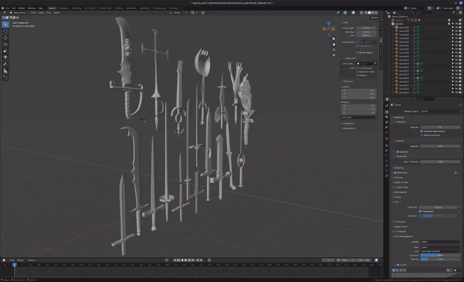This screenshot has width=464, height=282.
Task: Open the Look Very High Contrast dropdown
Action: [440, 251]
